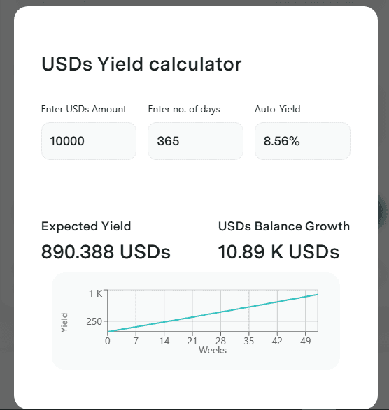
Task: Click the USDs Yield calculator heading
Action: tap(141, 64)
